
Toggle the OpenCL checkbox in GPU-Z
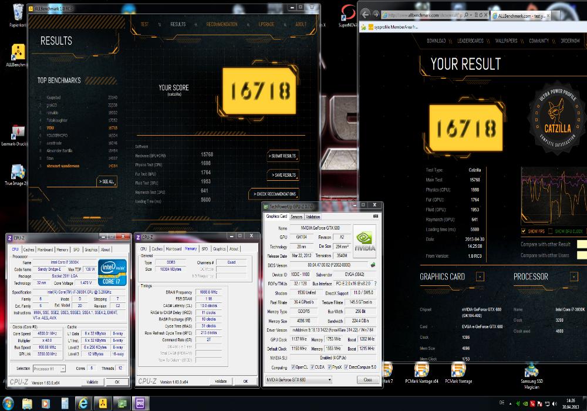pyautogui.click(x=293, y=367)
